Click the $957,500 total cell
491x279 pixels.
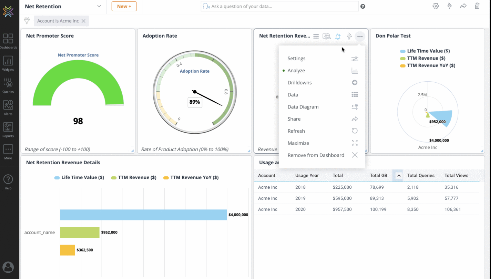coord(342,209)
